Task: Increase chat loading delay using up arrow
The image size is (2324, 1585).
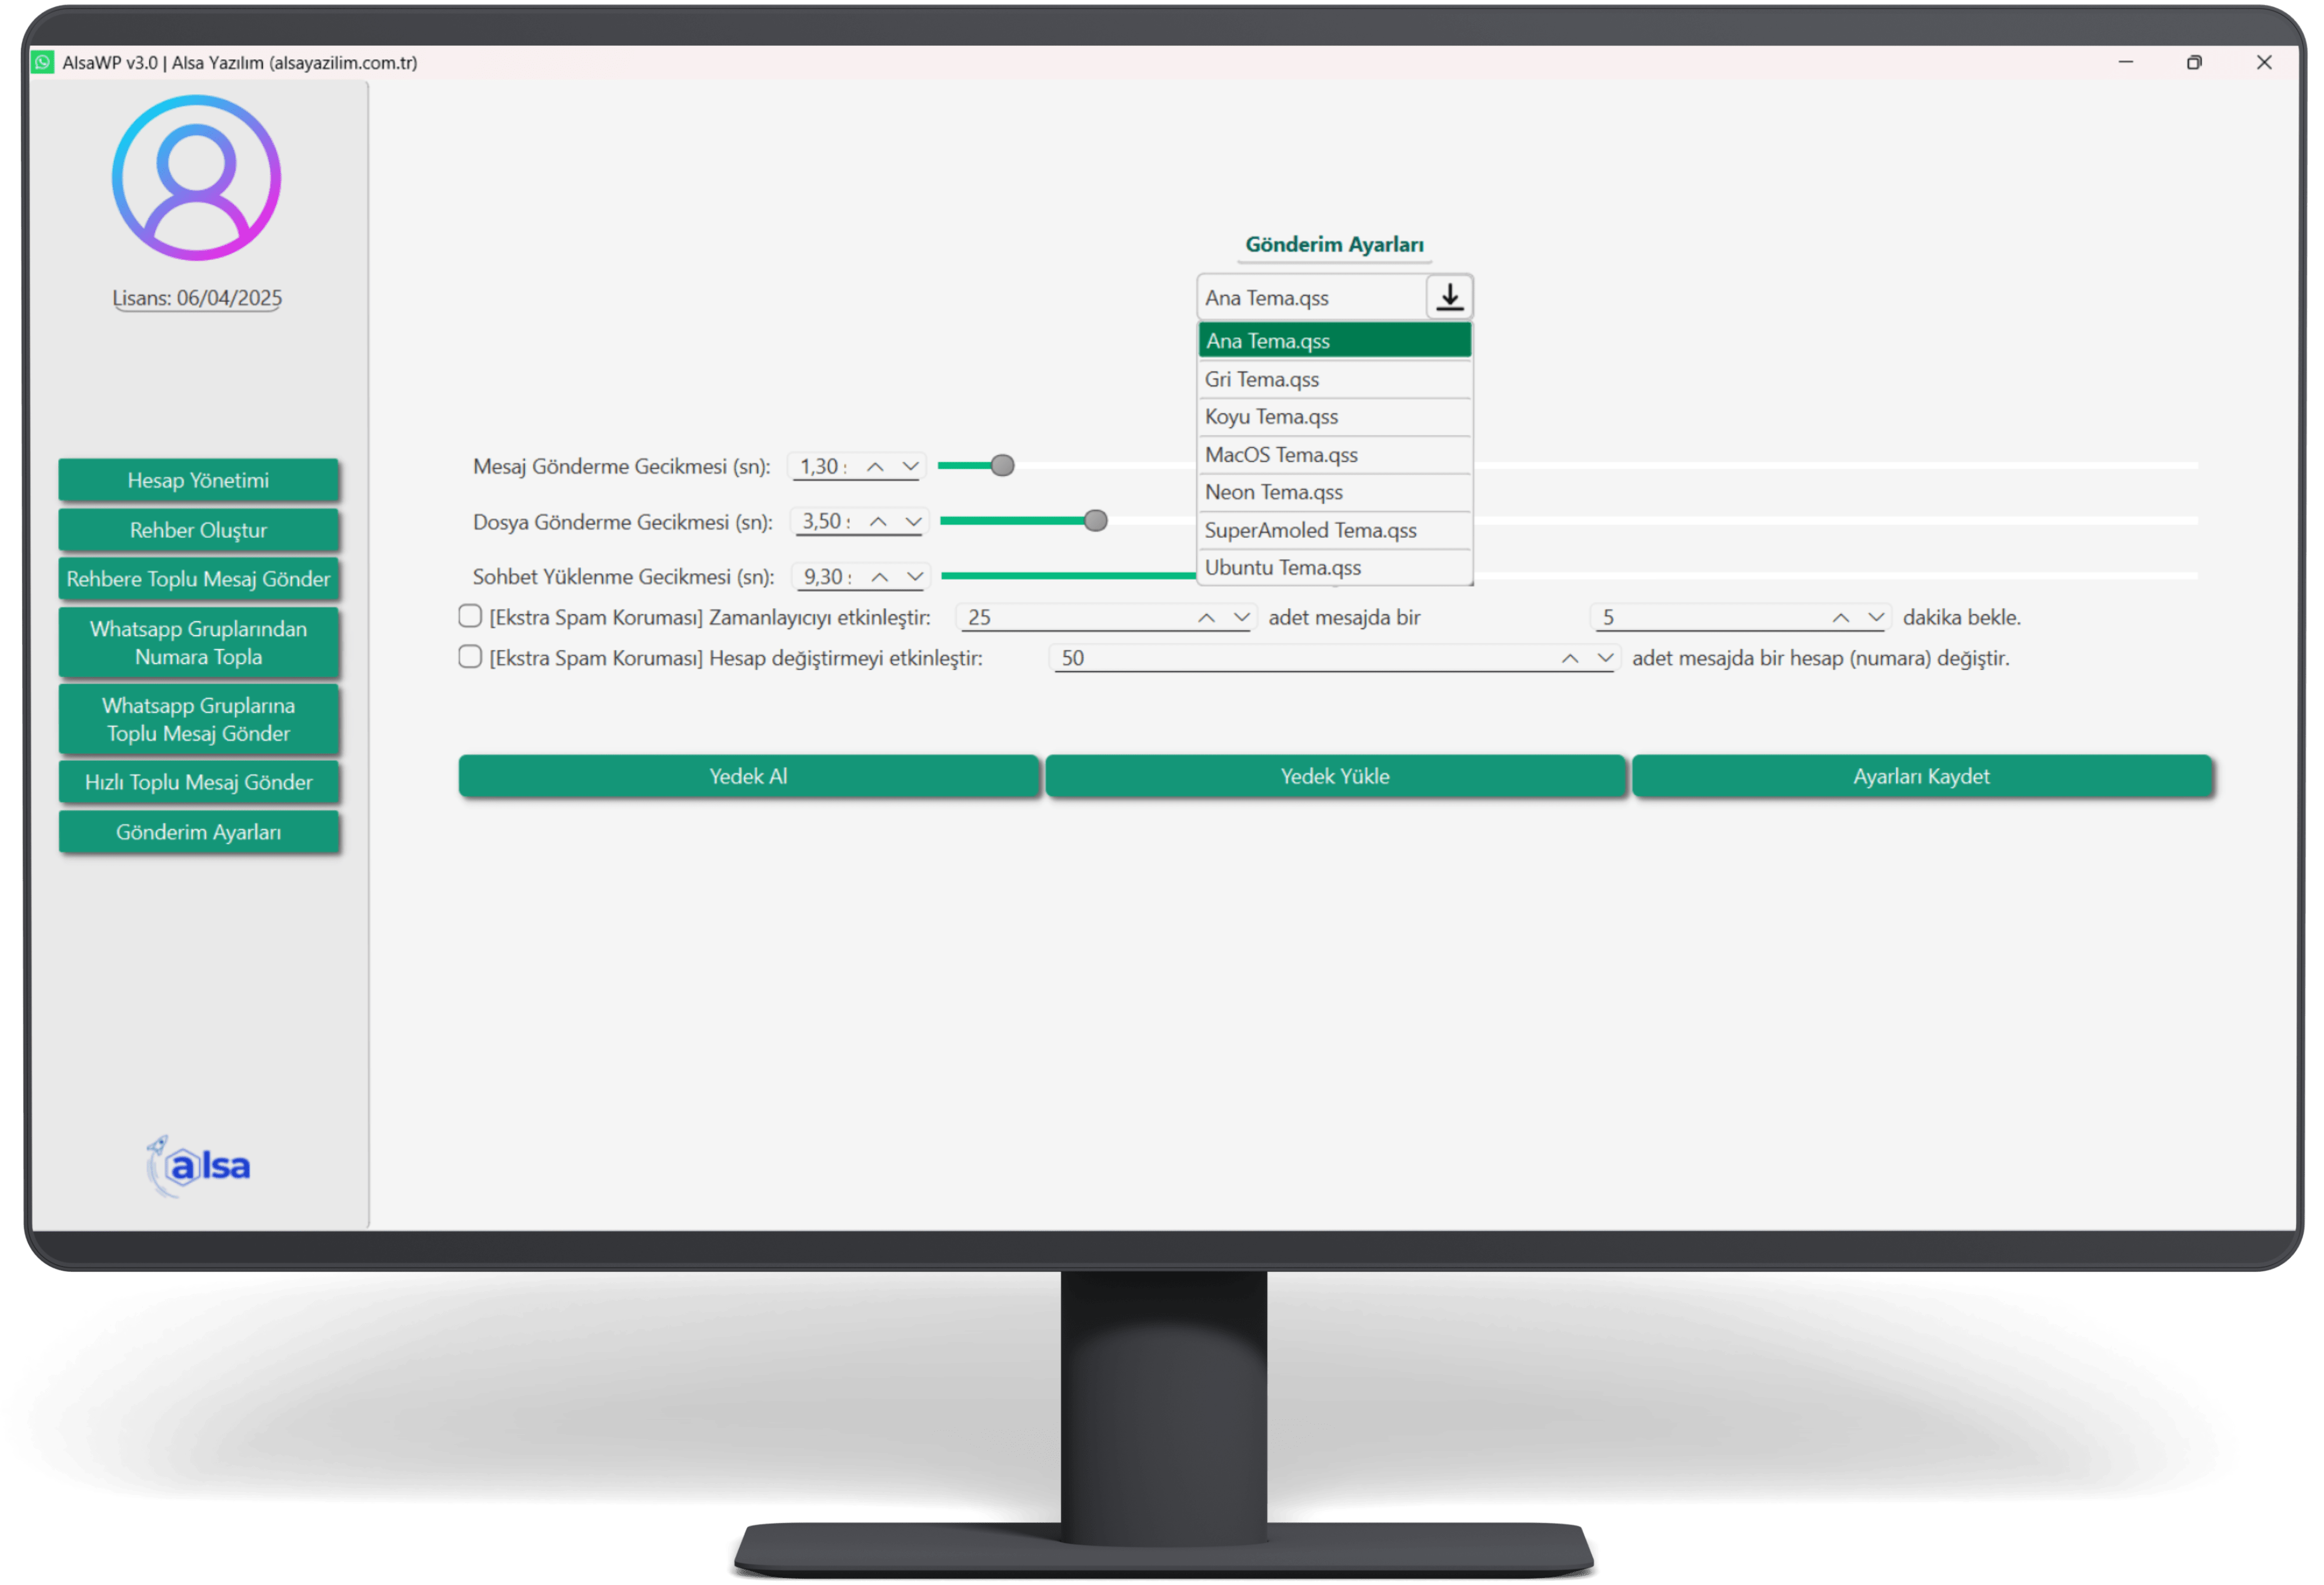Action: [880, 577]
